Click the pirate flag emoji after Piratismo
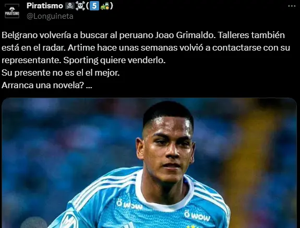Image resolution: width=300 pixels, height=228 pixels. point(70,6)
